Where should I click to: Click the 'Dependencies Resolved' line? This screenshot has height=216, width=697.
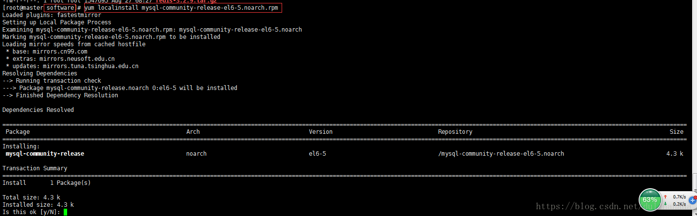coord(38,110)
